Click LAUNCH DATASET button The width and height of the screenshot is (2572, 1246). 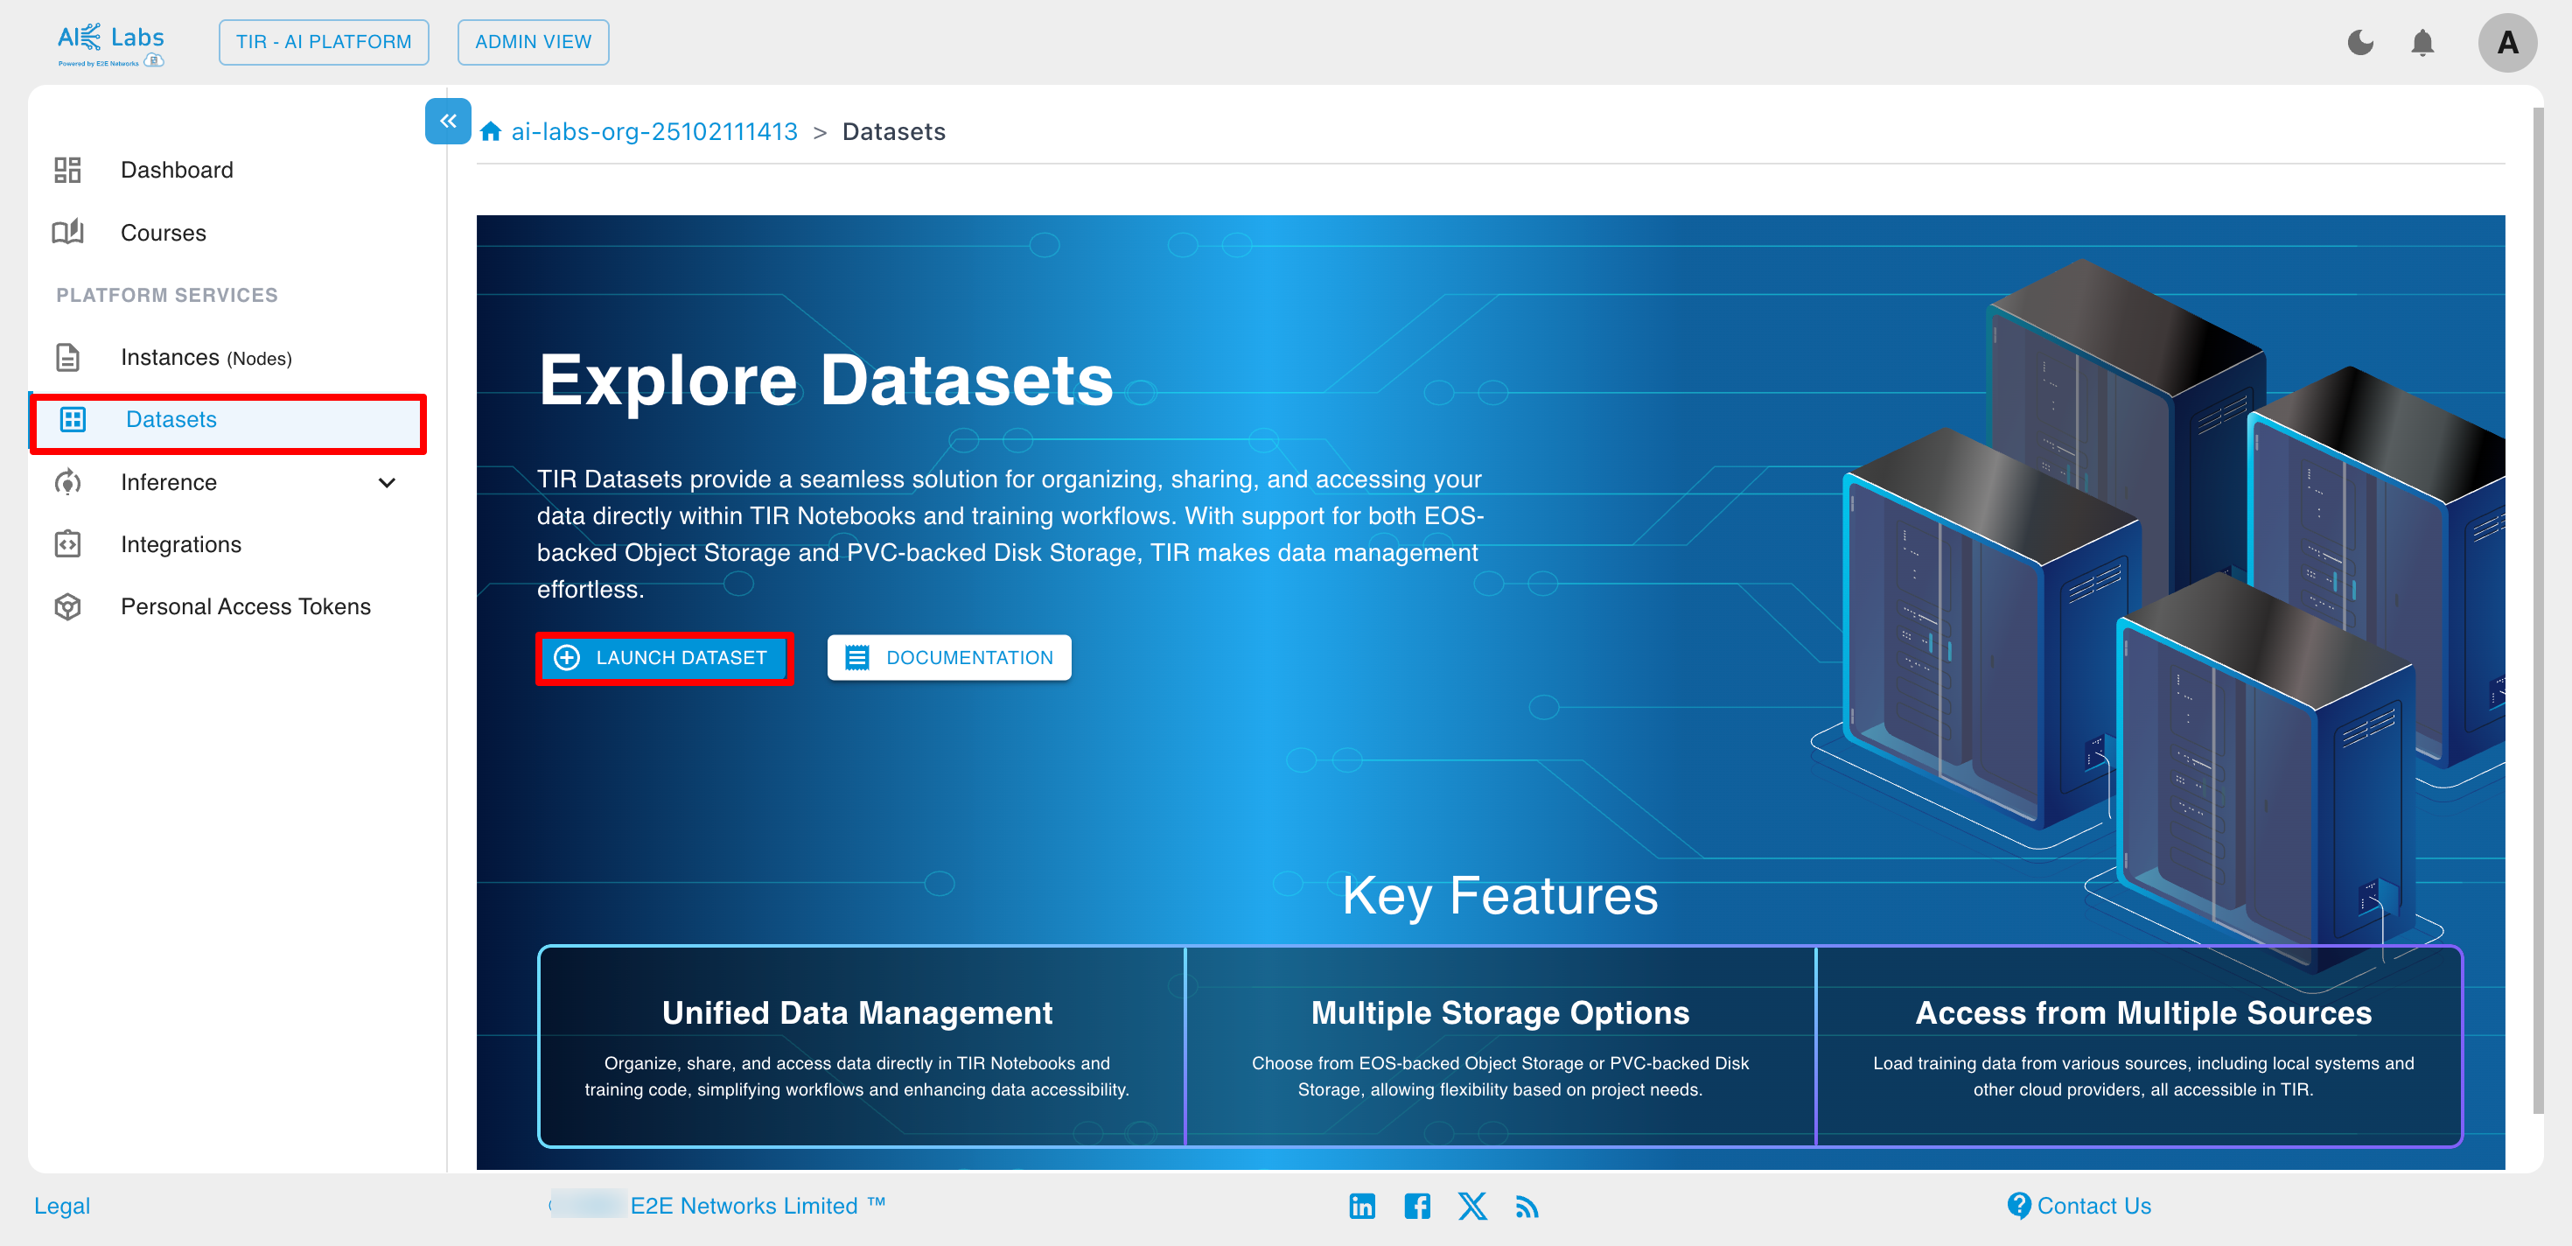pos(665,658)
